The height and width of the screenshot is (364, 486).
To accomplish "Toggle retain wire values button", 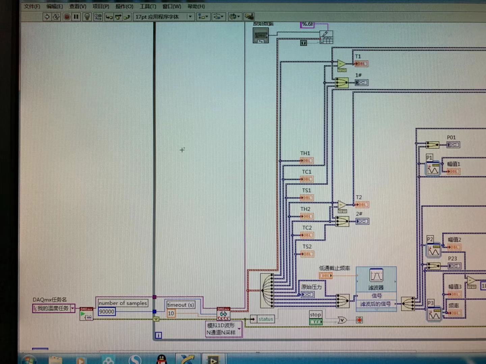I will click(x=98, y=17).
